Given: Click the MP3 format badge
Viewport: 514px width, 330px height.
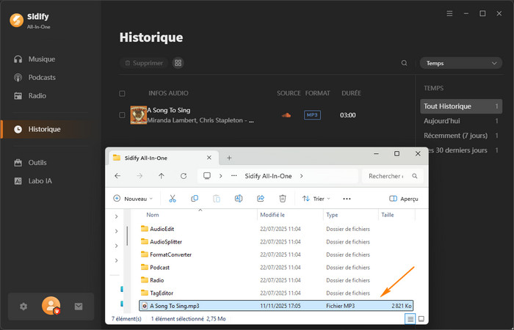Looking at the screenshot, I should [x=312, y=115].
